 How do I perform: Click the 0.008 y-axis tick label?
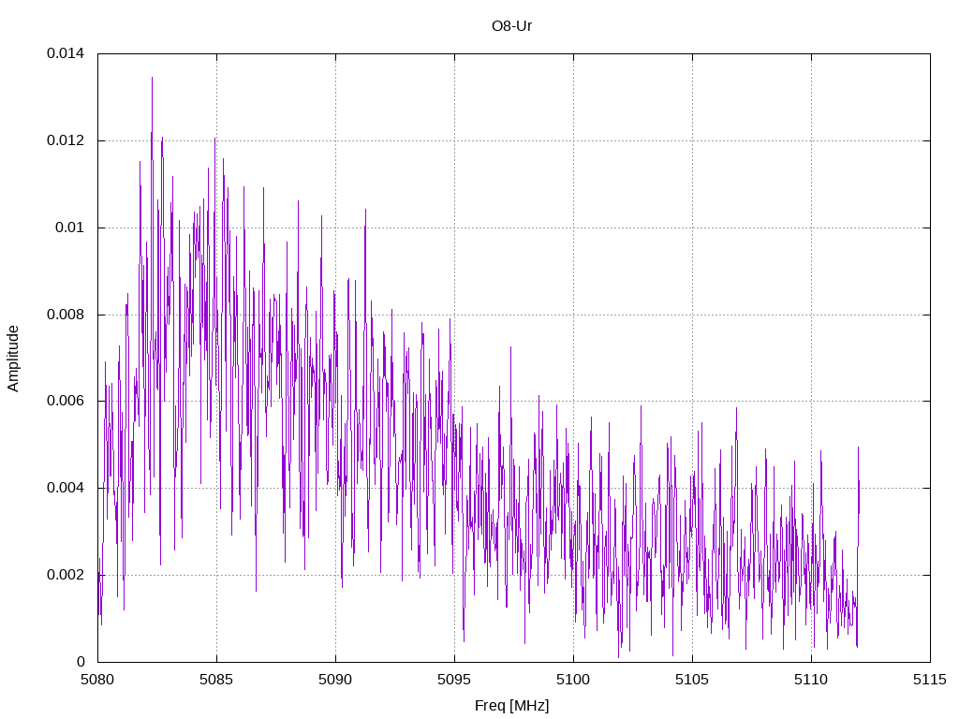coord(66,315)
